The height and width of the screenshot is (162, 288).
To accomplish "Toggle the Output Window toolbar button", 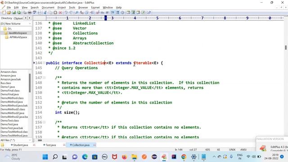I will (138, 13).
